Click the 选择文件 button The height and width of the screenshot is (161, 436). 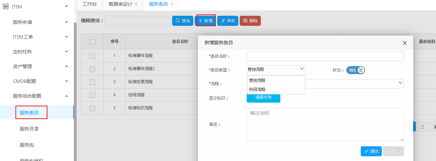263,97
